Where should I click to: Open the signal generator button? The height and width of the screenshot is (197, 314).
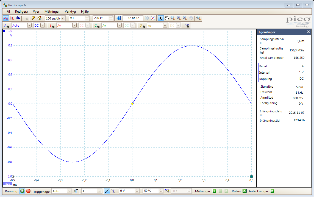click(x=187, y=26)
